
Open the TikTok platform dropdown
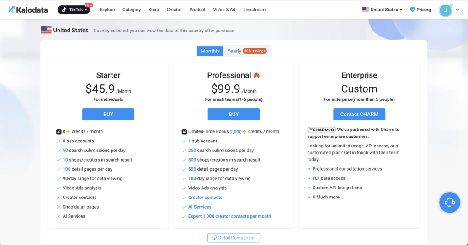[x=74, y=10]
